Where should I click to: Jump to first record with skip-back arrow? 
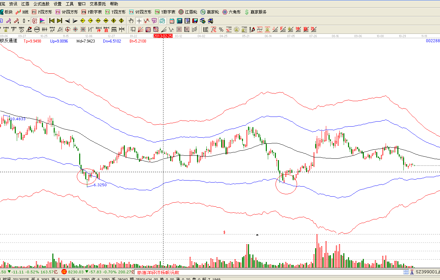click(52, 21)
